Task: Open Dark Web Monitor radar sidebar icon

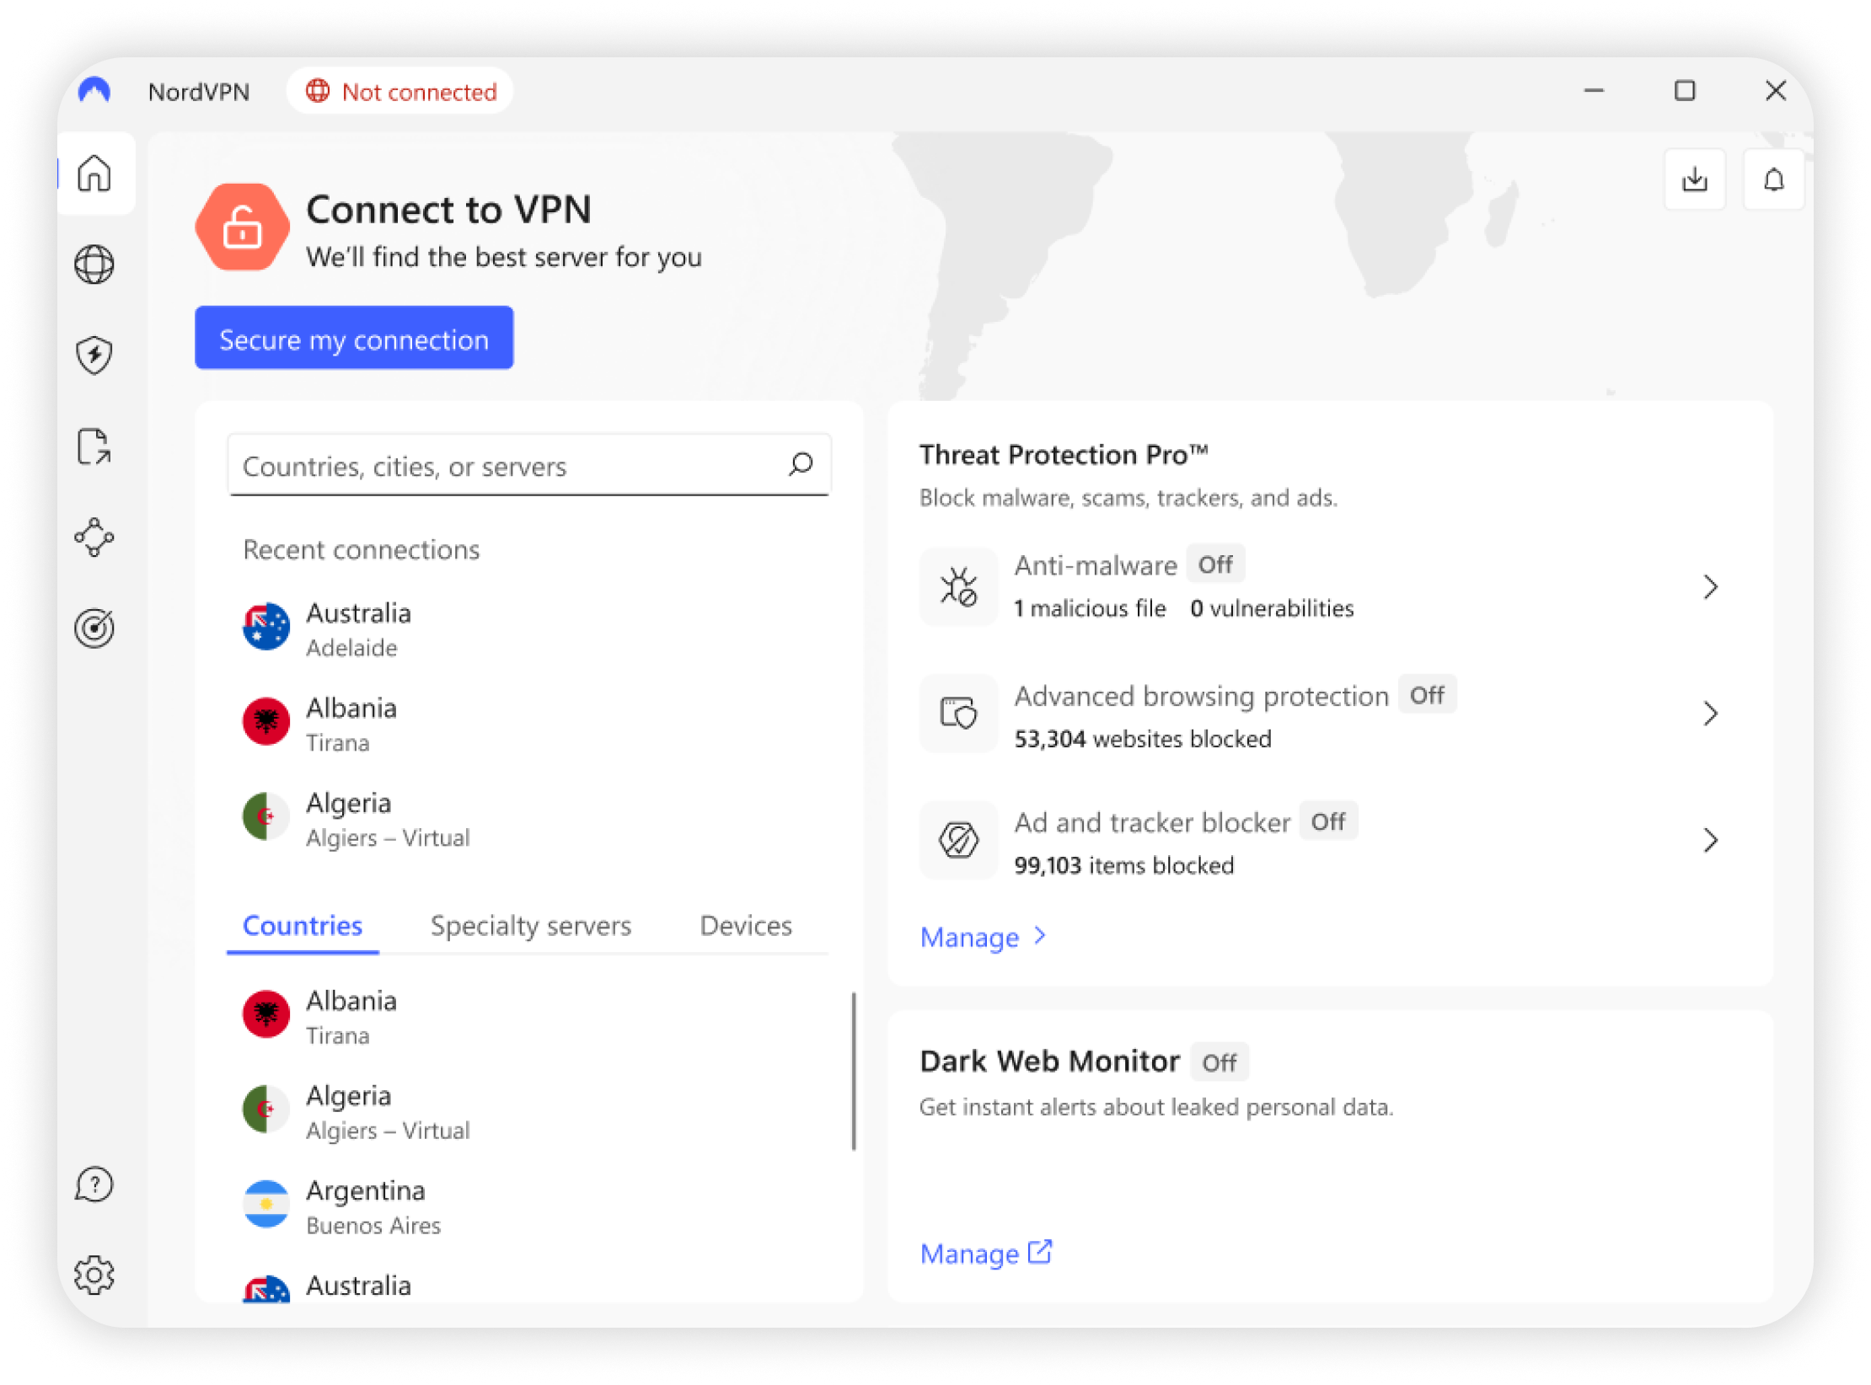Action: pos(94,628)
